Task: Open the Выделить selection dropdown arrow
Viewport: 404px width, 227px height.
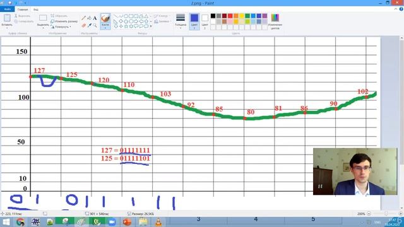Action: pyautogui.click(x=43, y=28)
